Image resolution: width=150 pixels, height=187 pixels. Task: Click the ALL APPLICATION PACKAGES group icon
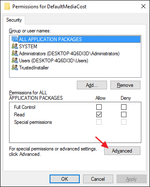15,39
